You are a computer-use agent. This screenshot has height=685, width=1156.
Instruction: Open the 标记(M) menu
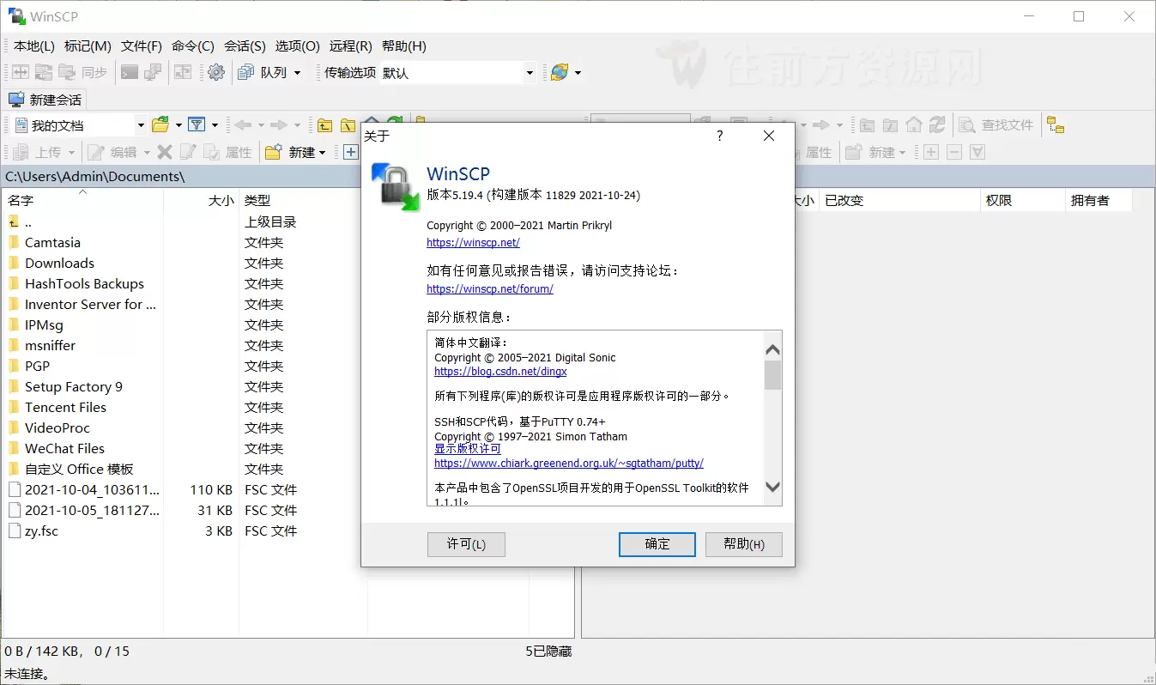pos(88,46)
